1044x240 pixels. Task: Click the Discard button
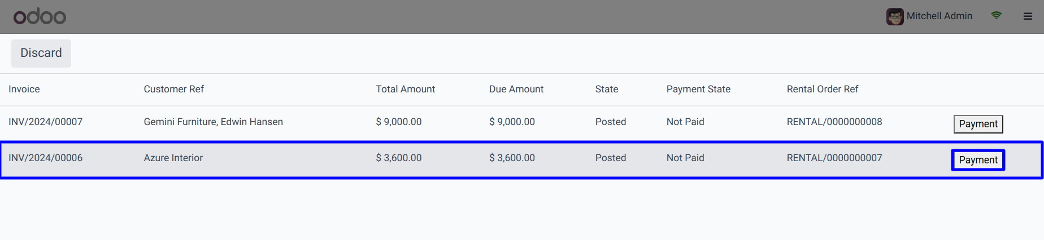pyautogui.click(x=41, y=53)
